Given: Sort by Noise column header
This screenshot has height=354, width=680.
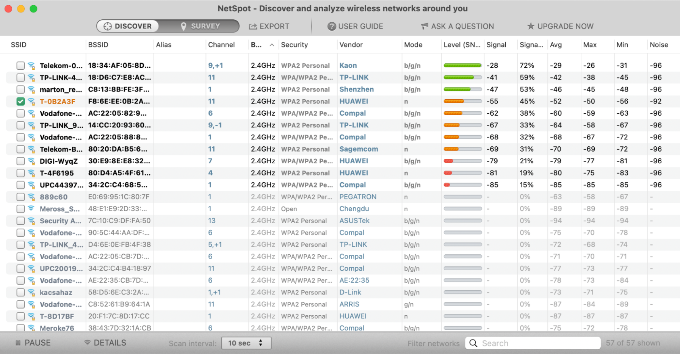Looking at the screenshot, I should pyautogui.click(x=659, y=45).
